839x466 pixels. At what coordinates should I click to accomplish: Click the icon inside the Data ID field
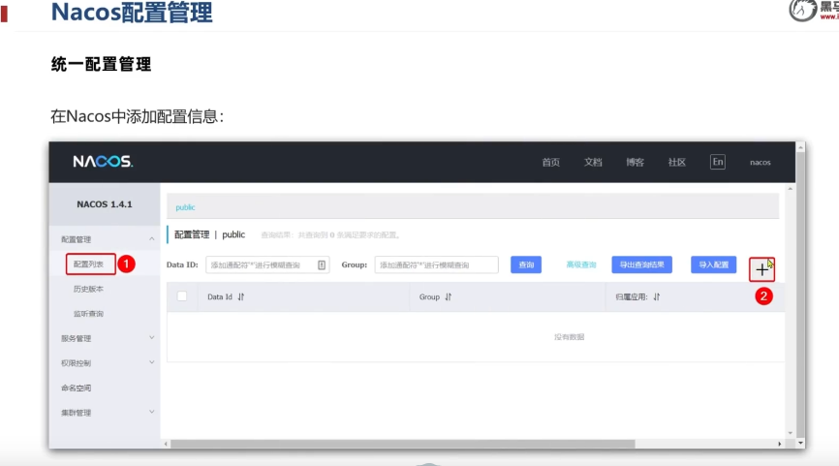tap(322, 264)
